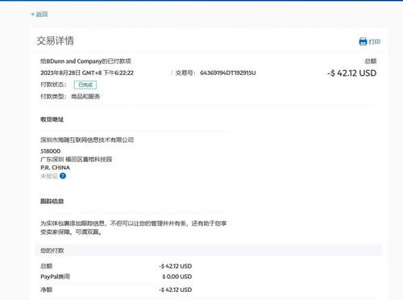Image resolution: width=403 pixels, height=300 pixels.
Task: Click the 收货地址 section heading
Action: [x=52, y=119]
